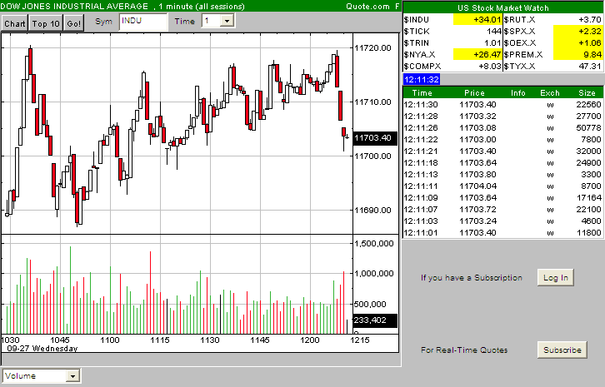The image size is (605, 387).
Task: Click the 1215 time axis label
Action: point(360,340)
